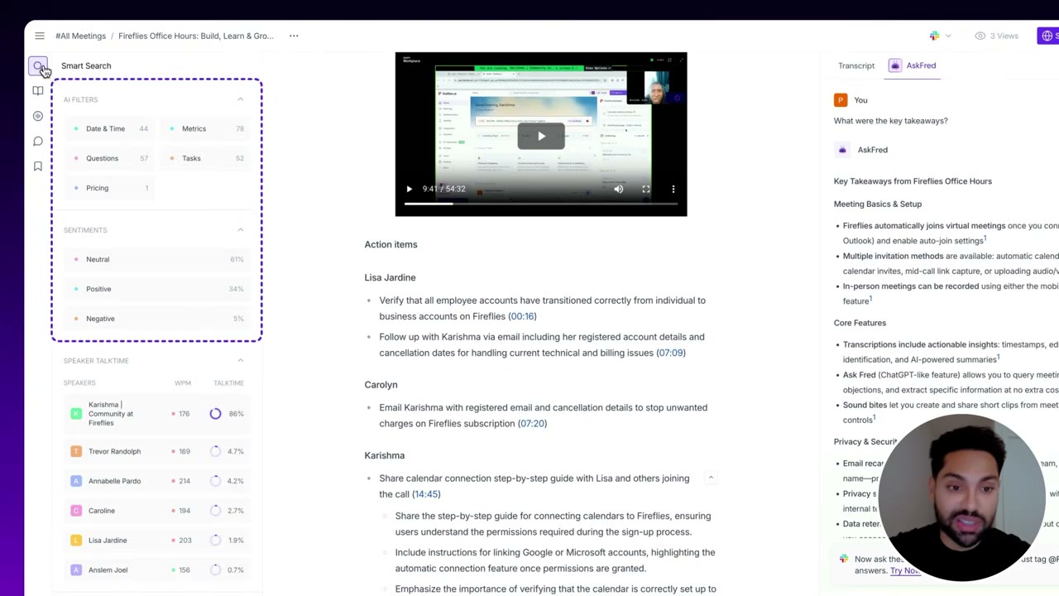Jump to timestamp 07:20 link
1059x596 pixels.
point(532,423)
